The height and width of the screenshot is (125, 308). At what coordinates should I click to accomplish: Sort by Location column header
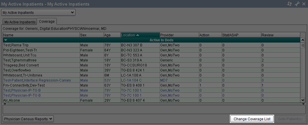click(140, 35)
